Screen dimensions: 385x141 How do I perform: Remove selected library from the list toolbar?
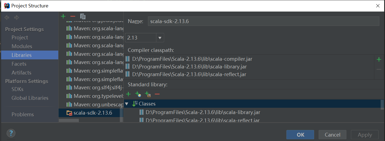click(x=73, y=16)
